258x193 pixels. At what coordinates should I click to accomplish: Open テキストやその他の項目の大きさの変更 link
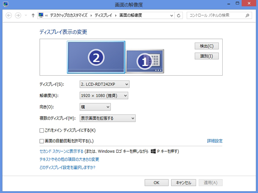tap(69, 159)
